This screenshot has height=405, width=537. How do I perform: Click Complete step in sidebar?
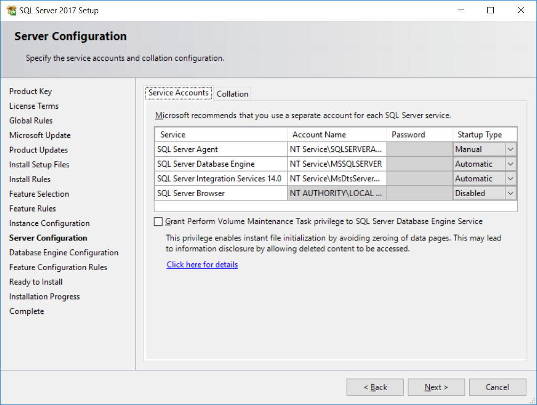point(27,312)
